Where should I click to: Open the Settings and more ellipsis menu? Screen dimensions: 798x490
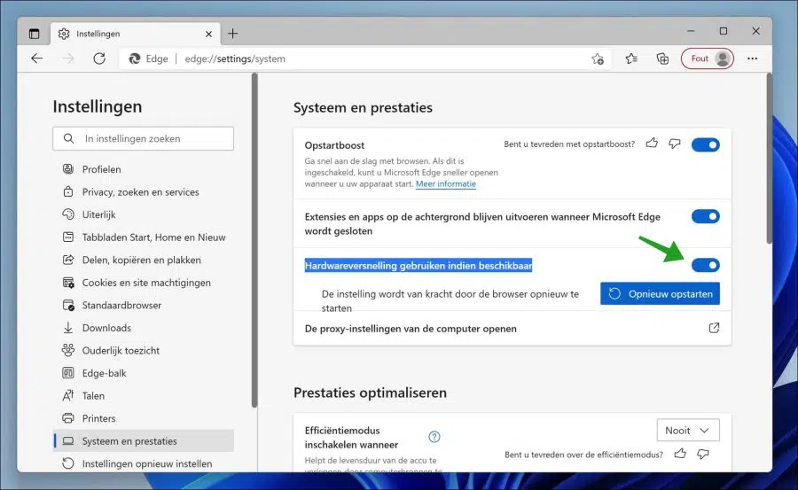pyautogui.click(x=752, y=58)
